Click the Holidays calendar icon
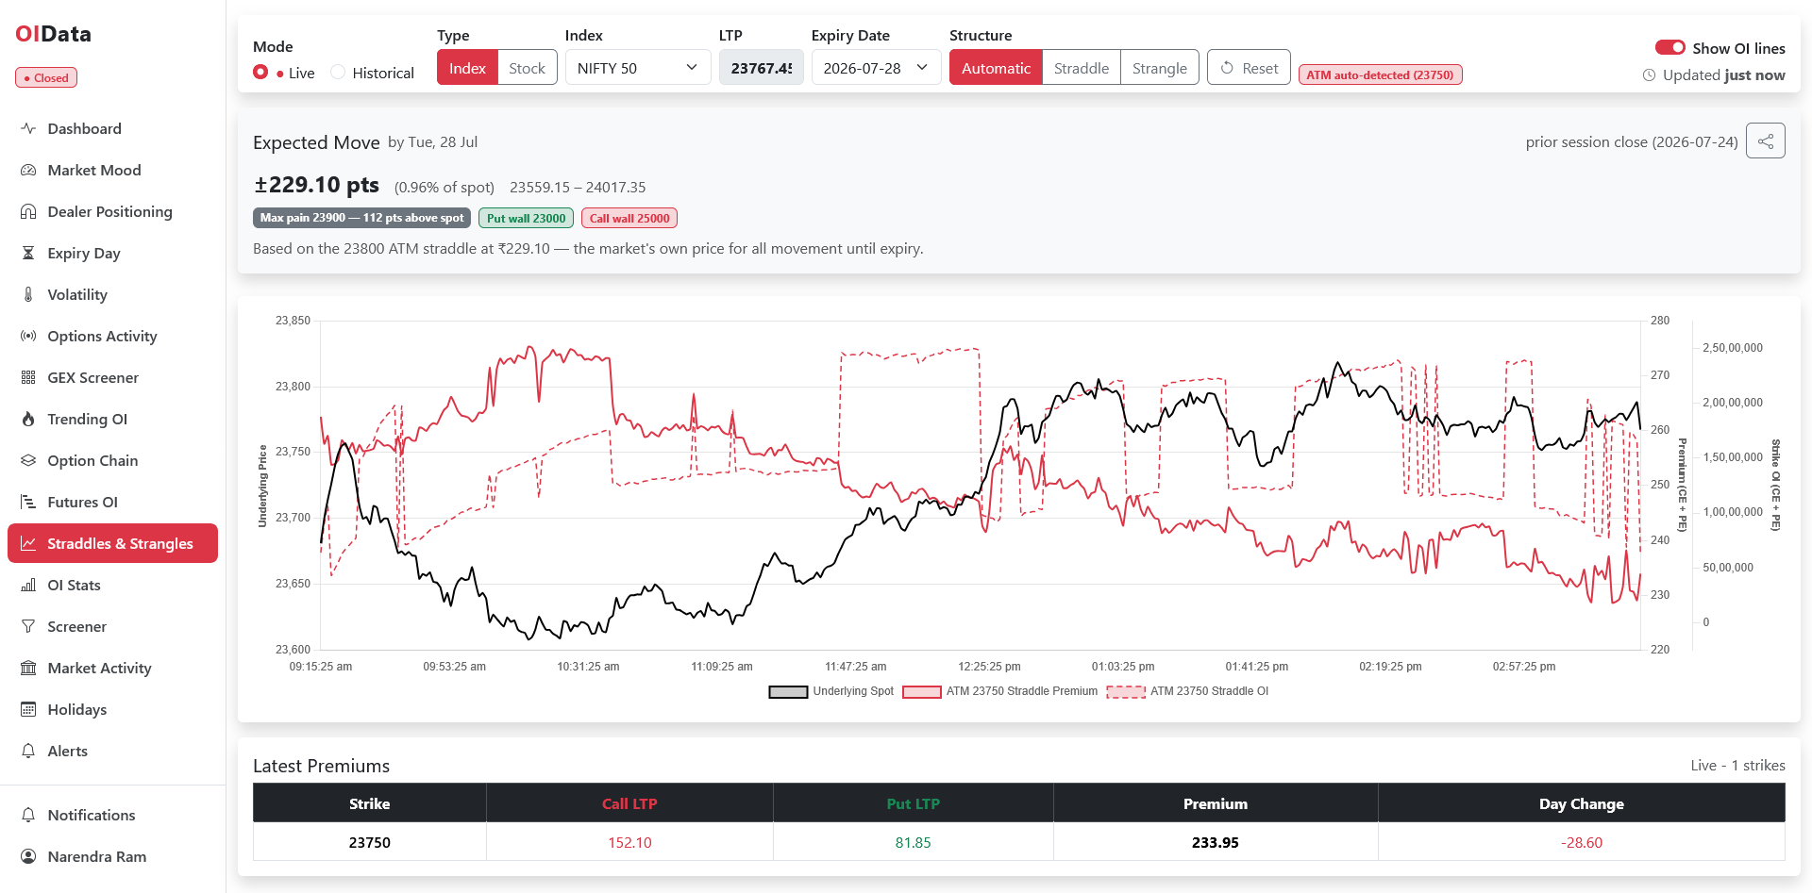The image size is (1812, 893). pyautogui.click(x=28, y=709)
